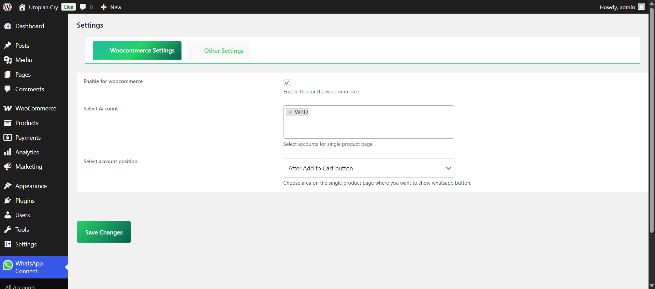Click Utopian Cry site name link
This screenshot has height=289, width=655.
[x=43, y=7]
